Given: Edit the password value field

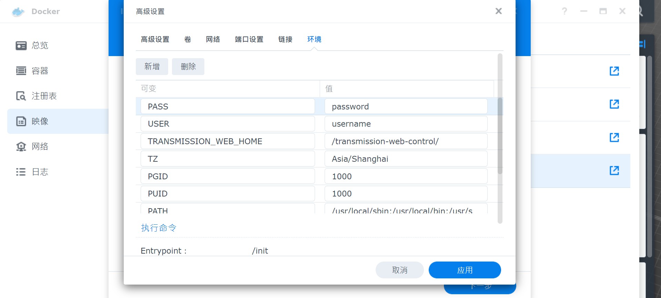Looking at the screenshot, I should (406, 106).
